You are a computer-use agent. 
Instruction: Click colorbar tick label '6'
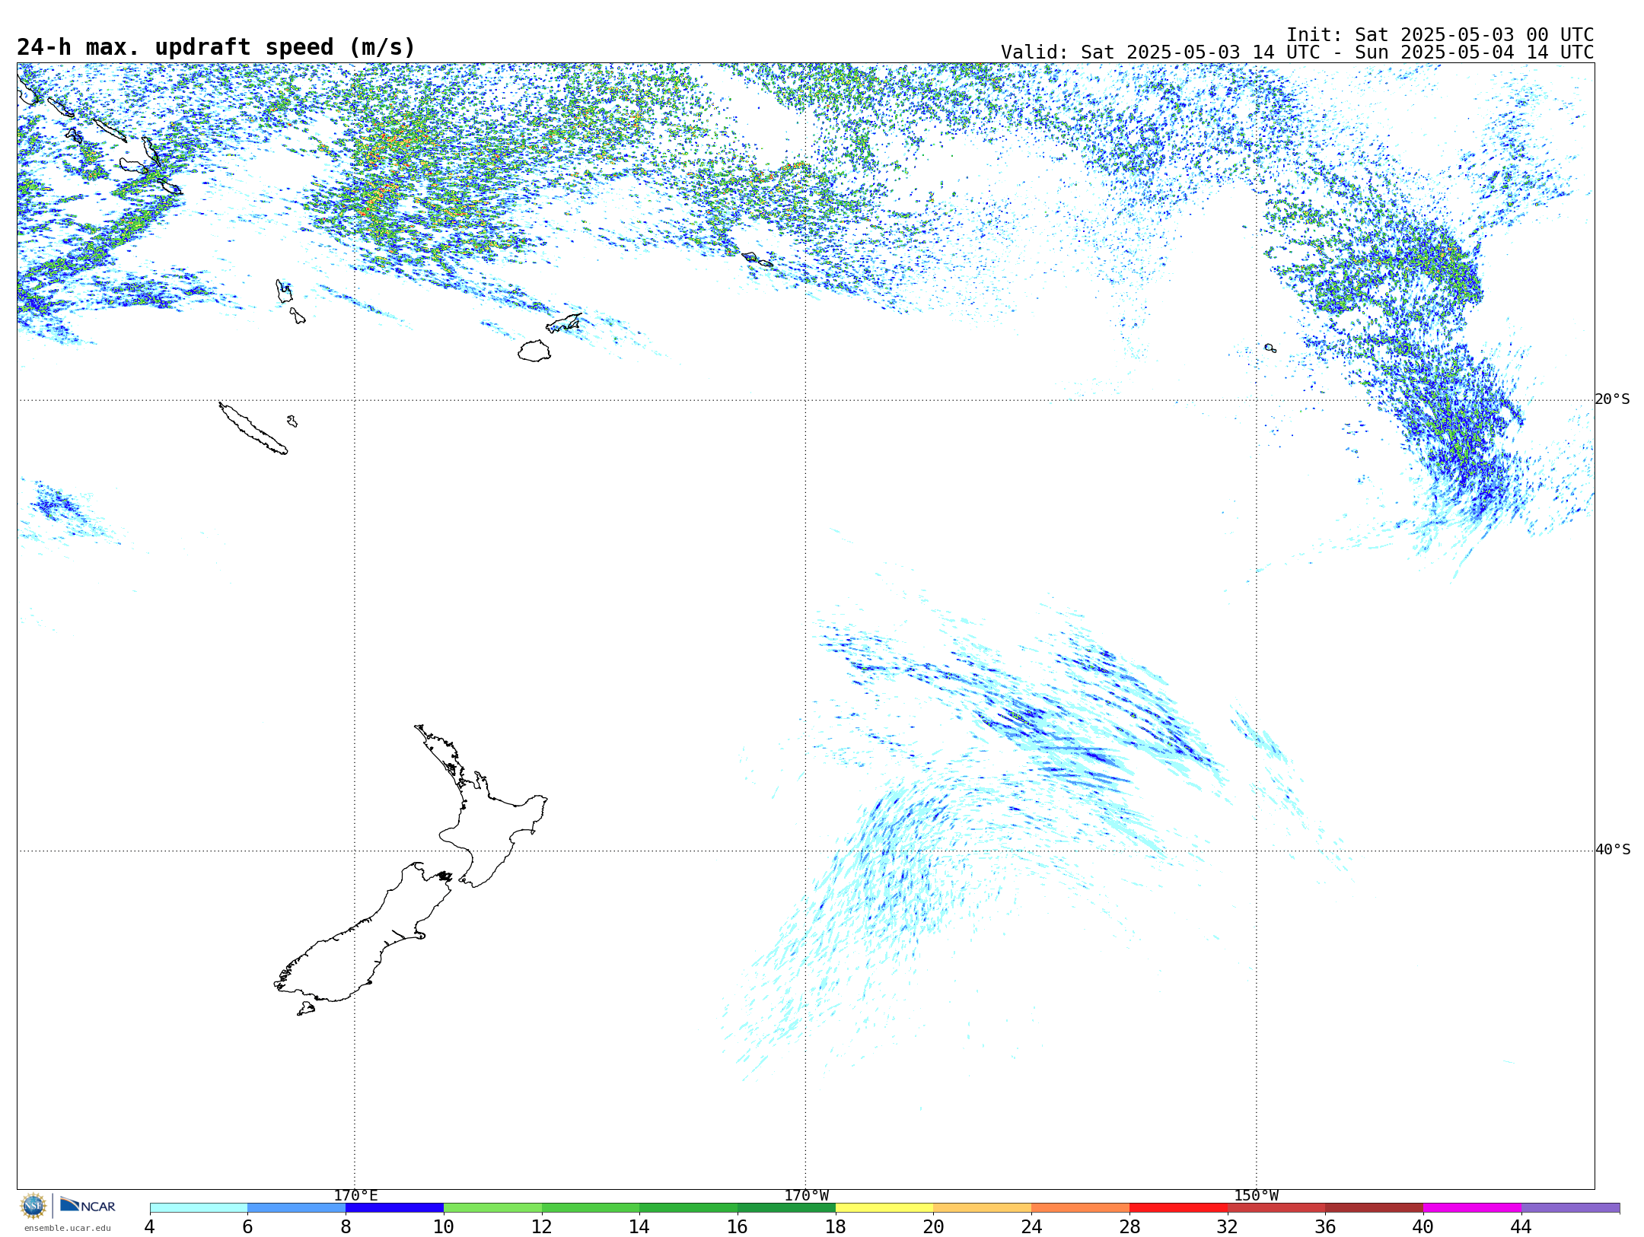point(247,1226)
